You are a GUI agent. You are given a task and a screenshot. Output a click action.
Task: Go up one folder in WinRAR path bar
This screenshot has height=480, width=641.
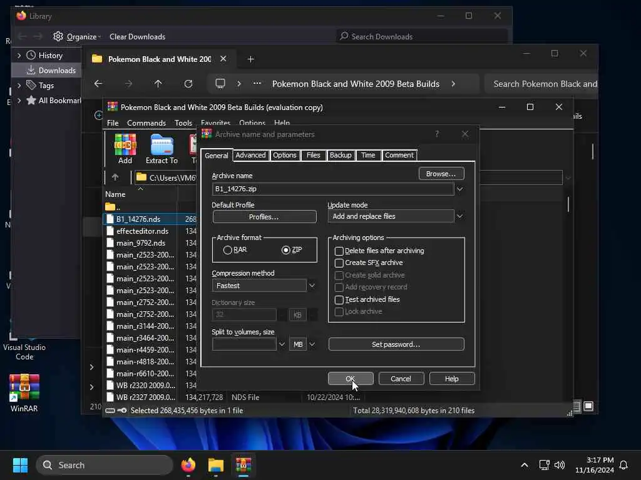[x=115, y=177]
